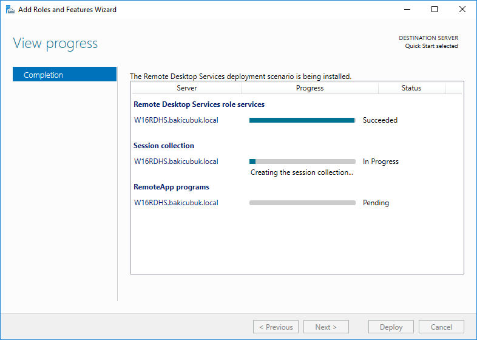Click the deployment scenario being installed message

241,76
